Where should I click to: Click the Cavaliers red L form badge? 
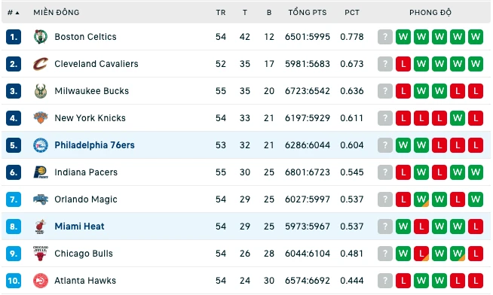point(403,64)
